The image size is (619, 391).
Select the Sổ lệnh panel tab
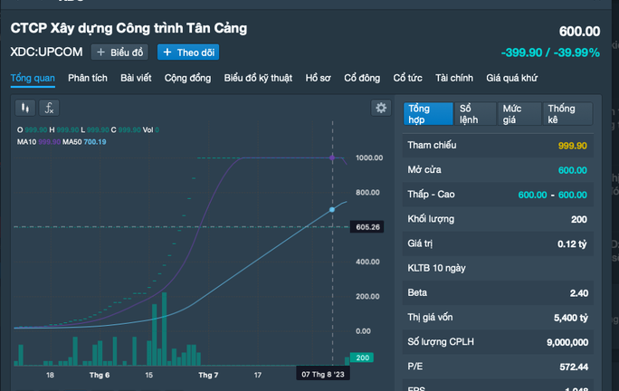475,114
